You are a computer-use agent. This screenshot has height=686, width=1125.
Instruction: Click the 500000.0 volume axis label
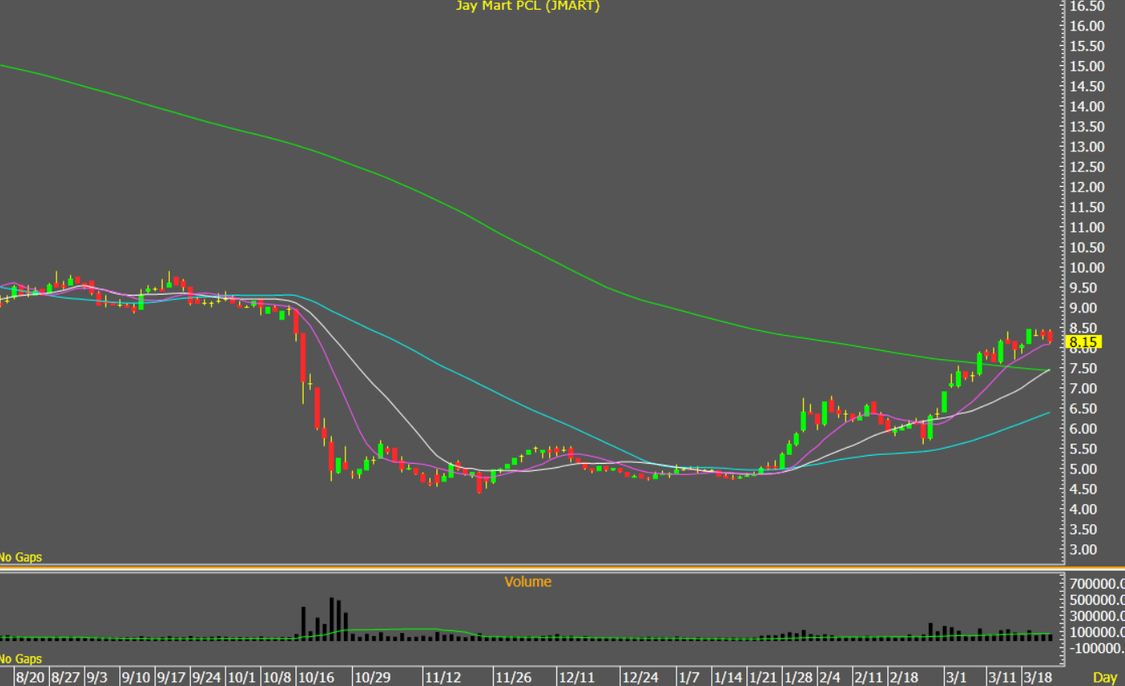(x=1097, y=600)
